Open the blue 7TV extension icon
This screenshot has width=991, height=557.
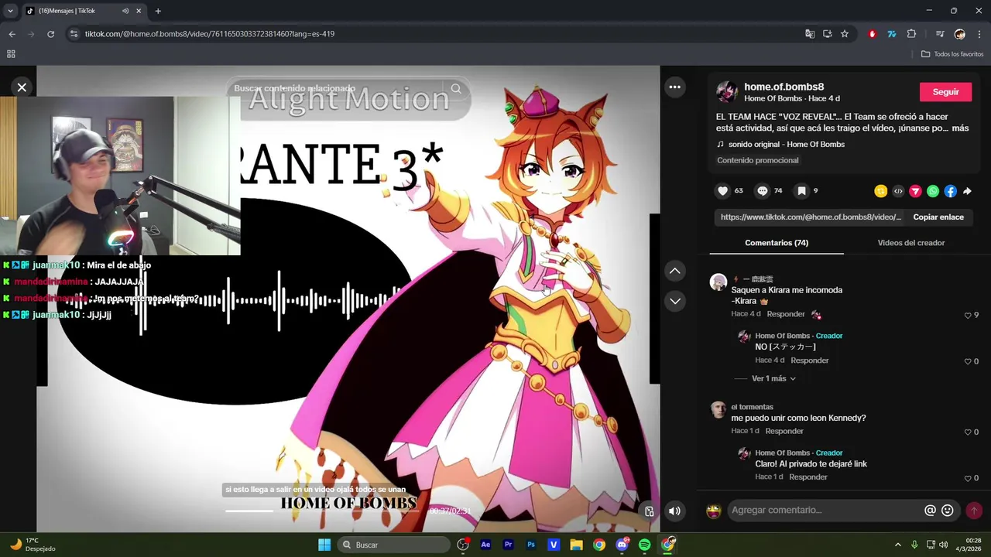coord(892,34)
